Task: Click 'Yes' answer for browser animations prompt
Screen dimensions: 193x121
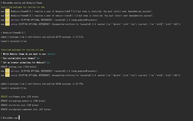Action: click(48, 63)
